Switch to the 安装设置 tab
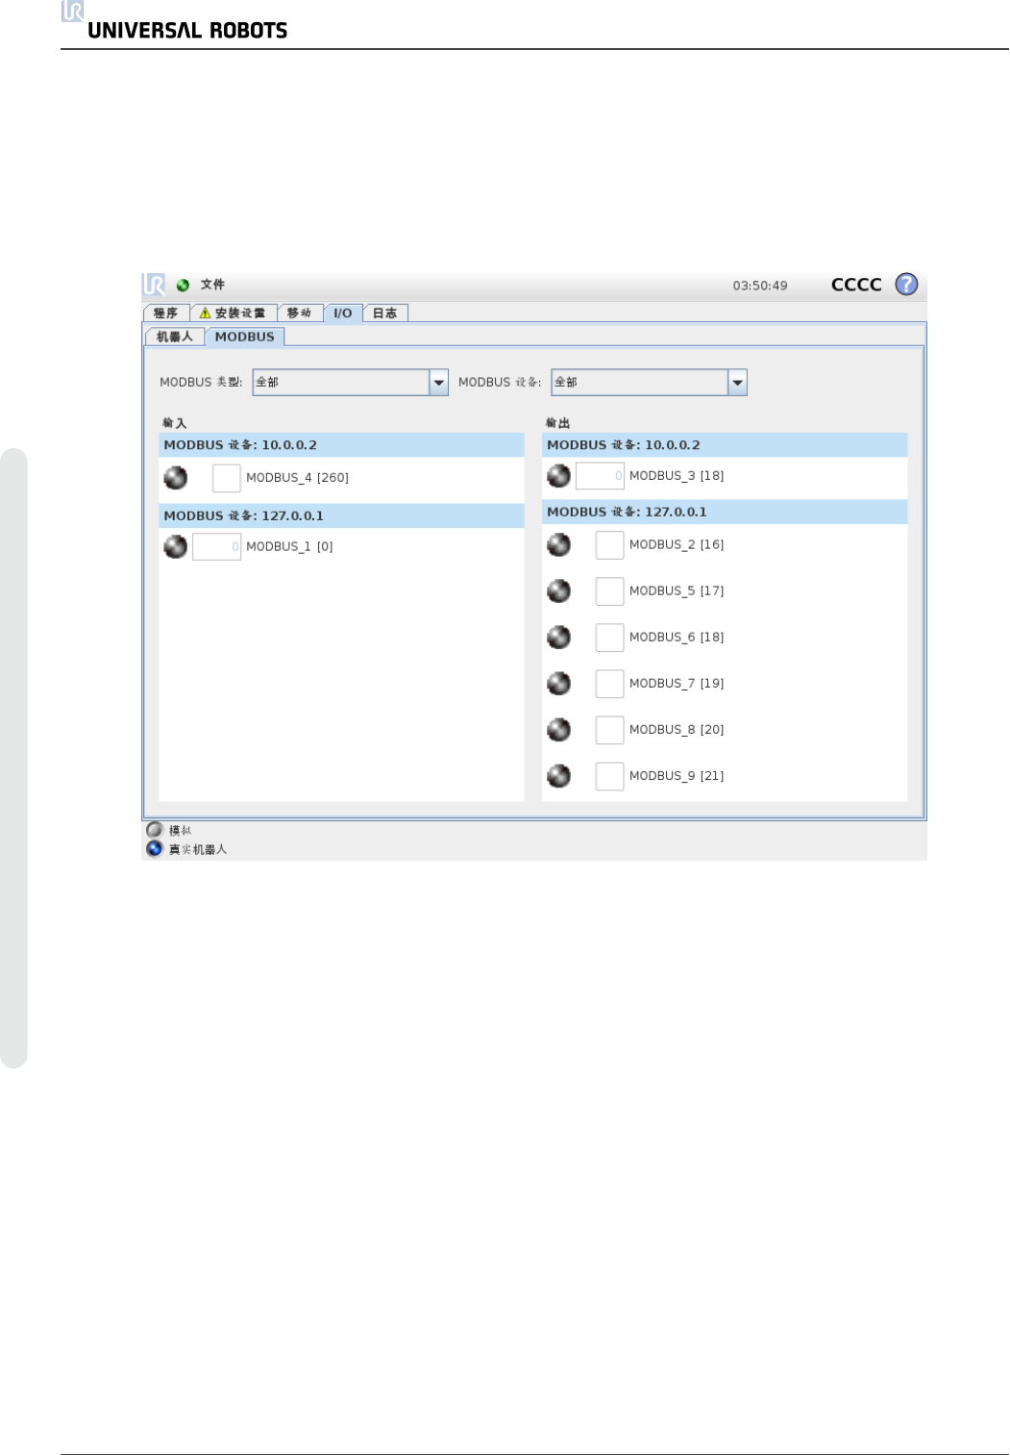This screenshot has height=1455, width=1010. pos(234,314)
